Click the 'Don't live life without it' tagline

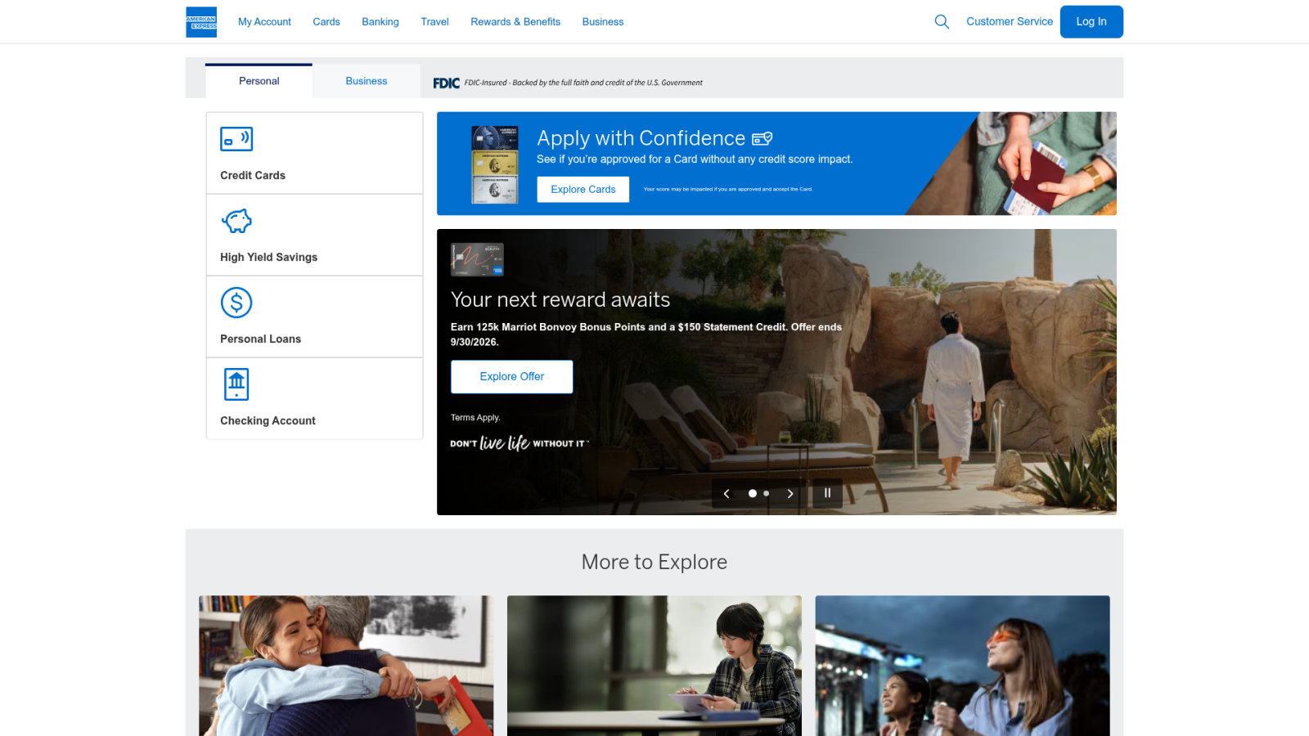click(520, 443)
